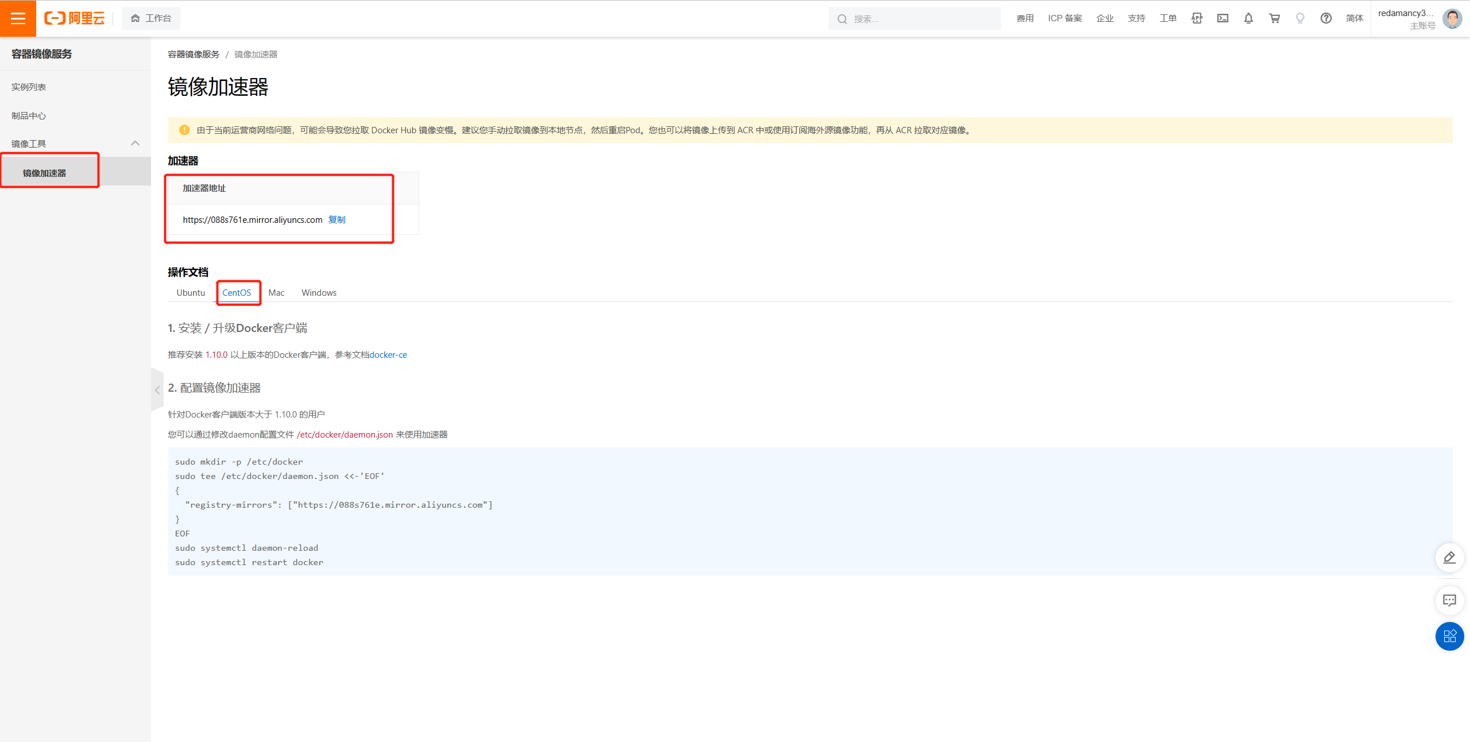1470x742 pixels.
Task: Switch to the Ubuntu tab
Action: (x=191, y=292)
